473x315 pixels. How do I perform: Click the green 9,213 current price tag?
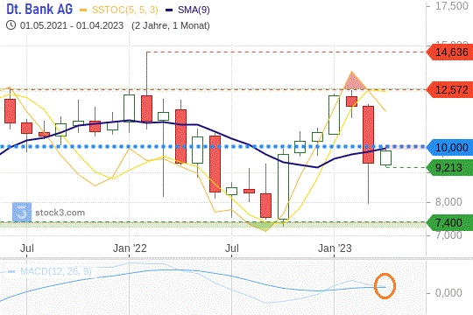click(x=449, y=167)
